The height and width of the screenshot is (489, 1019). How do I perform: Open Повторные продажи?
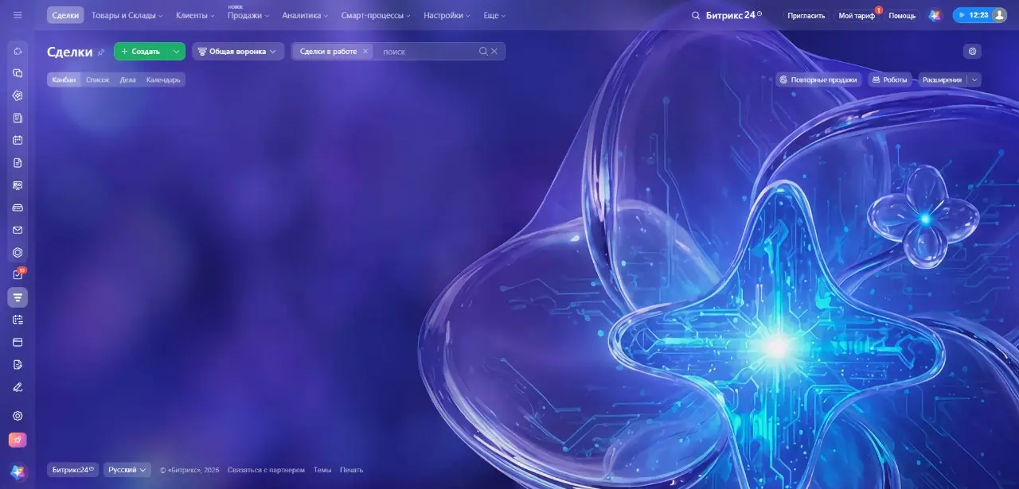tap(818, 80)
